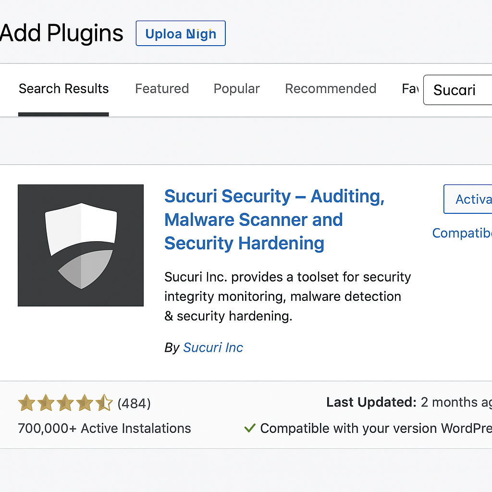
Task: Click the blue Compatible link under Activate
Action: (x=462, y=233)
